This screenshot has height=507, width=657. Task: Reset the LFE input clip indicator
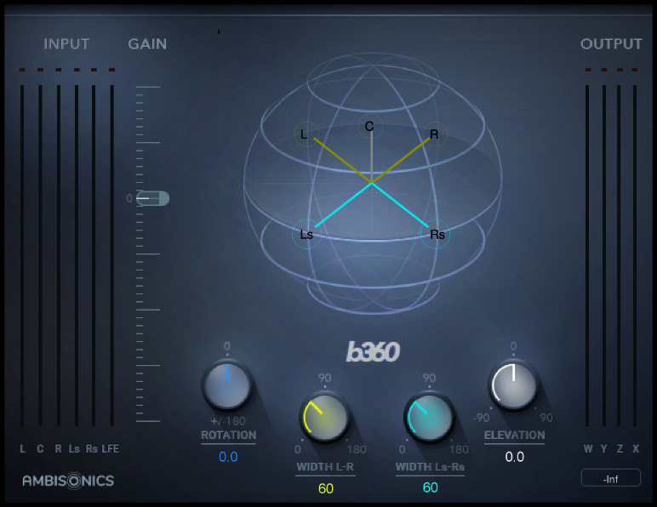point(111,70)
